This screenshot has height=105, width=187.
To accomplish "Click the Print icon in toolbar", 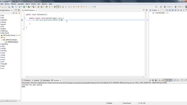I will [9, 7].
